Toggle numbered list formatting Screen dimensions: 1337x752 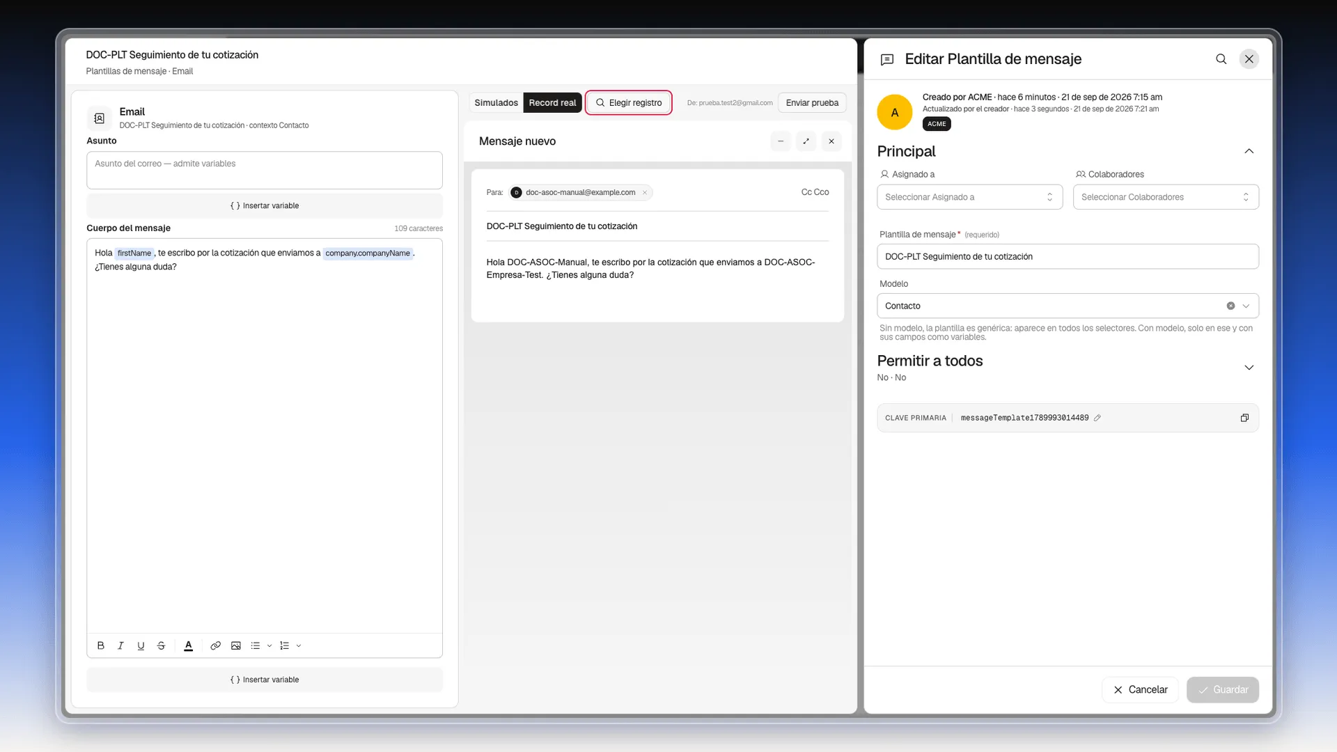[284, 645]
